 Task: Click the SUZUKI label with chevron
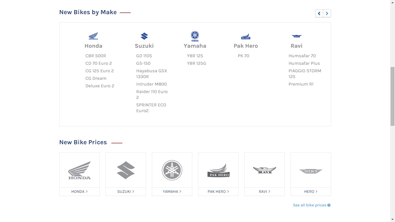(126, 192)
